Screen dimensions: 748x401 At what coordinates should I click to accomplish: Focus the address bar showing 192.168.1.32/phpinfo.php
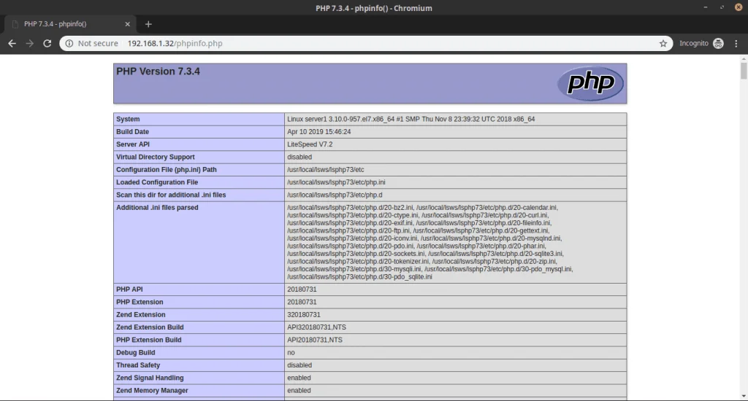(365, 44)
